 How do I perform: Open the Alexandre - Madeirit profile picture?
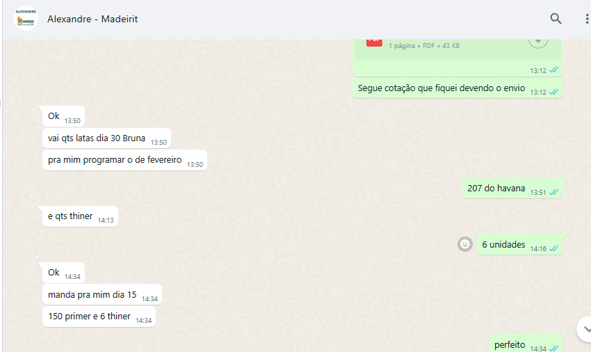[x=26, y=18]
